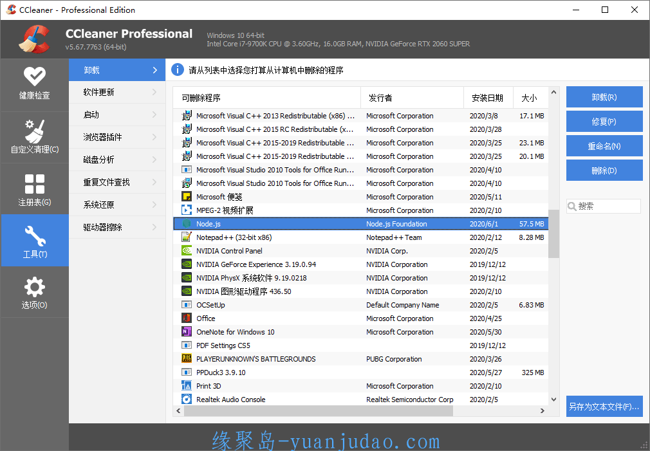The height and width of the screenshot is (451, 650).
Task: Click the Notepad++ program icon
Action: [x=187, y=237]
